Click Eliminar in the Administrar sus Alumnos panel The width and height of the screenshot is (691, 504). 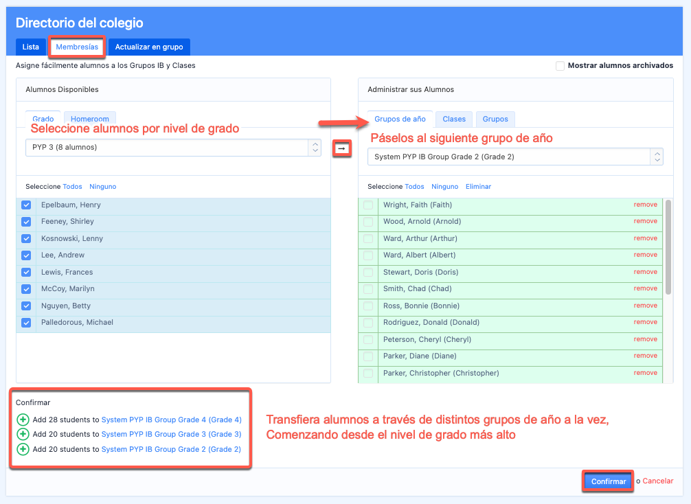(478, 187)
